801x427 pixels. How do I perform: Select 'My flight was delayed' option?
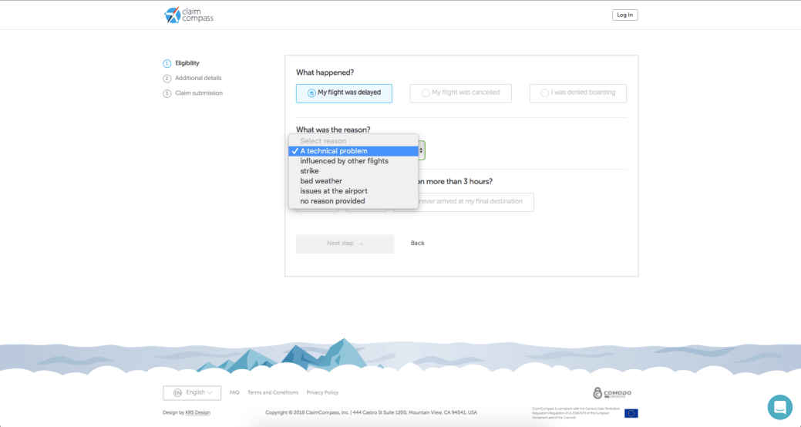tap(344, 93)
